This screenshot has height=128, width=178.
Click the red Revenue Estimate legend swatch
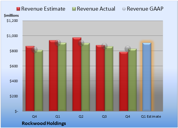point(18,9)
